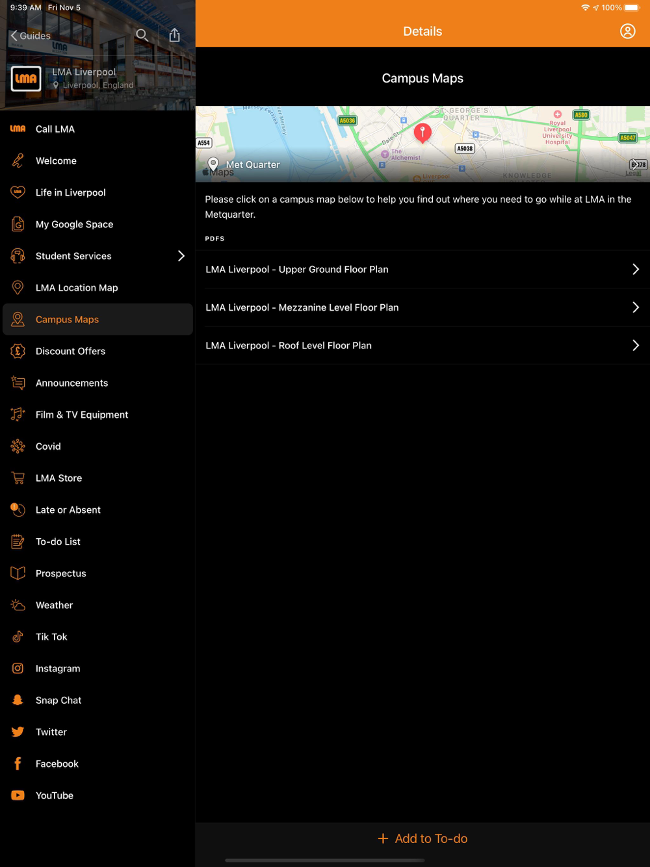Open the user profile icon
Viewport: 650px width, 867px height.
pyautogui.click(x=627, y=31)
